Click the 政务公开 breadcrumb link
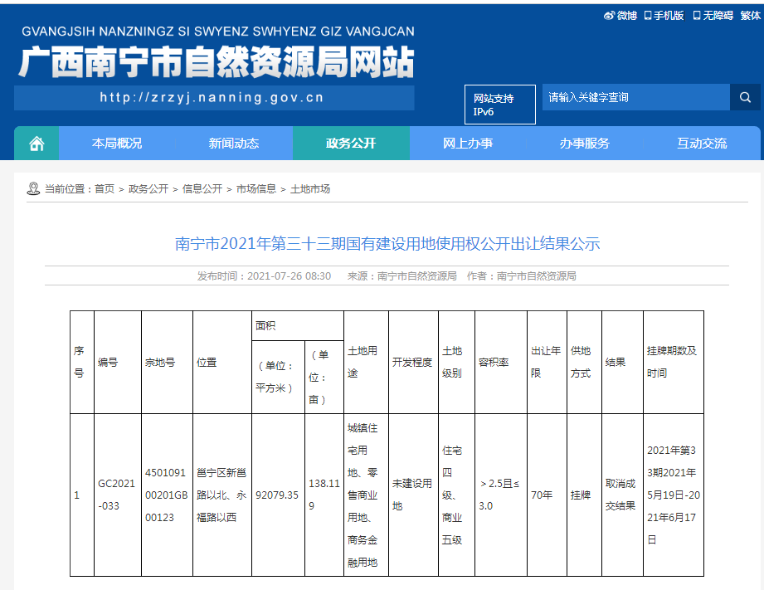 [148, 189]
